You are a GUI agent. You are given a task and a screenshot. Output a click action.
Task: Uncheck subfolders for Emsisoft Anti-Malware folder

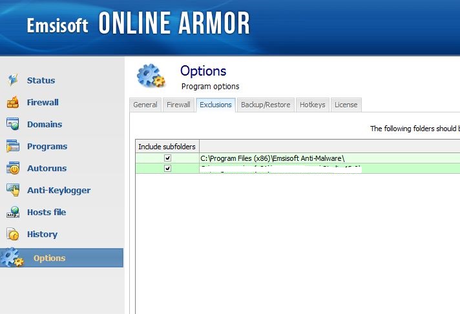click(167, 158)
